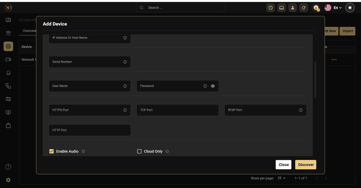Go to the previous page arrow

point(317,178)
